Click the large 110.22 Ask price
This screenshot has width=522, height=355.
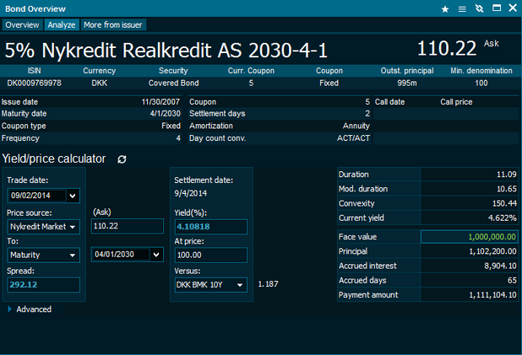click(x=447, y=49)
